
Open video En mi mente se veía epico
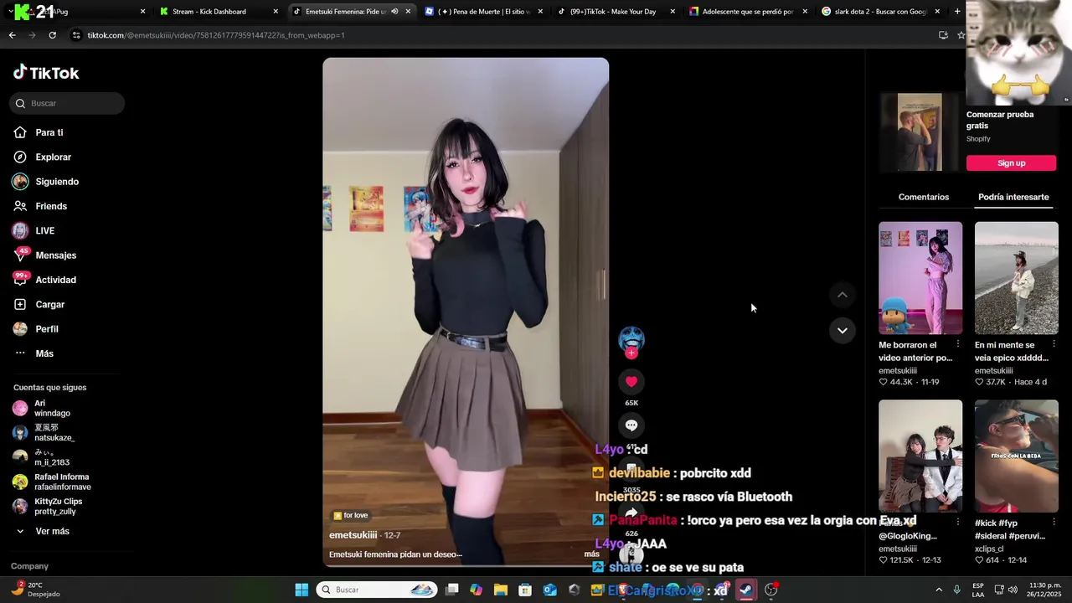tap(1016, 278)
